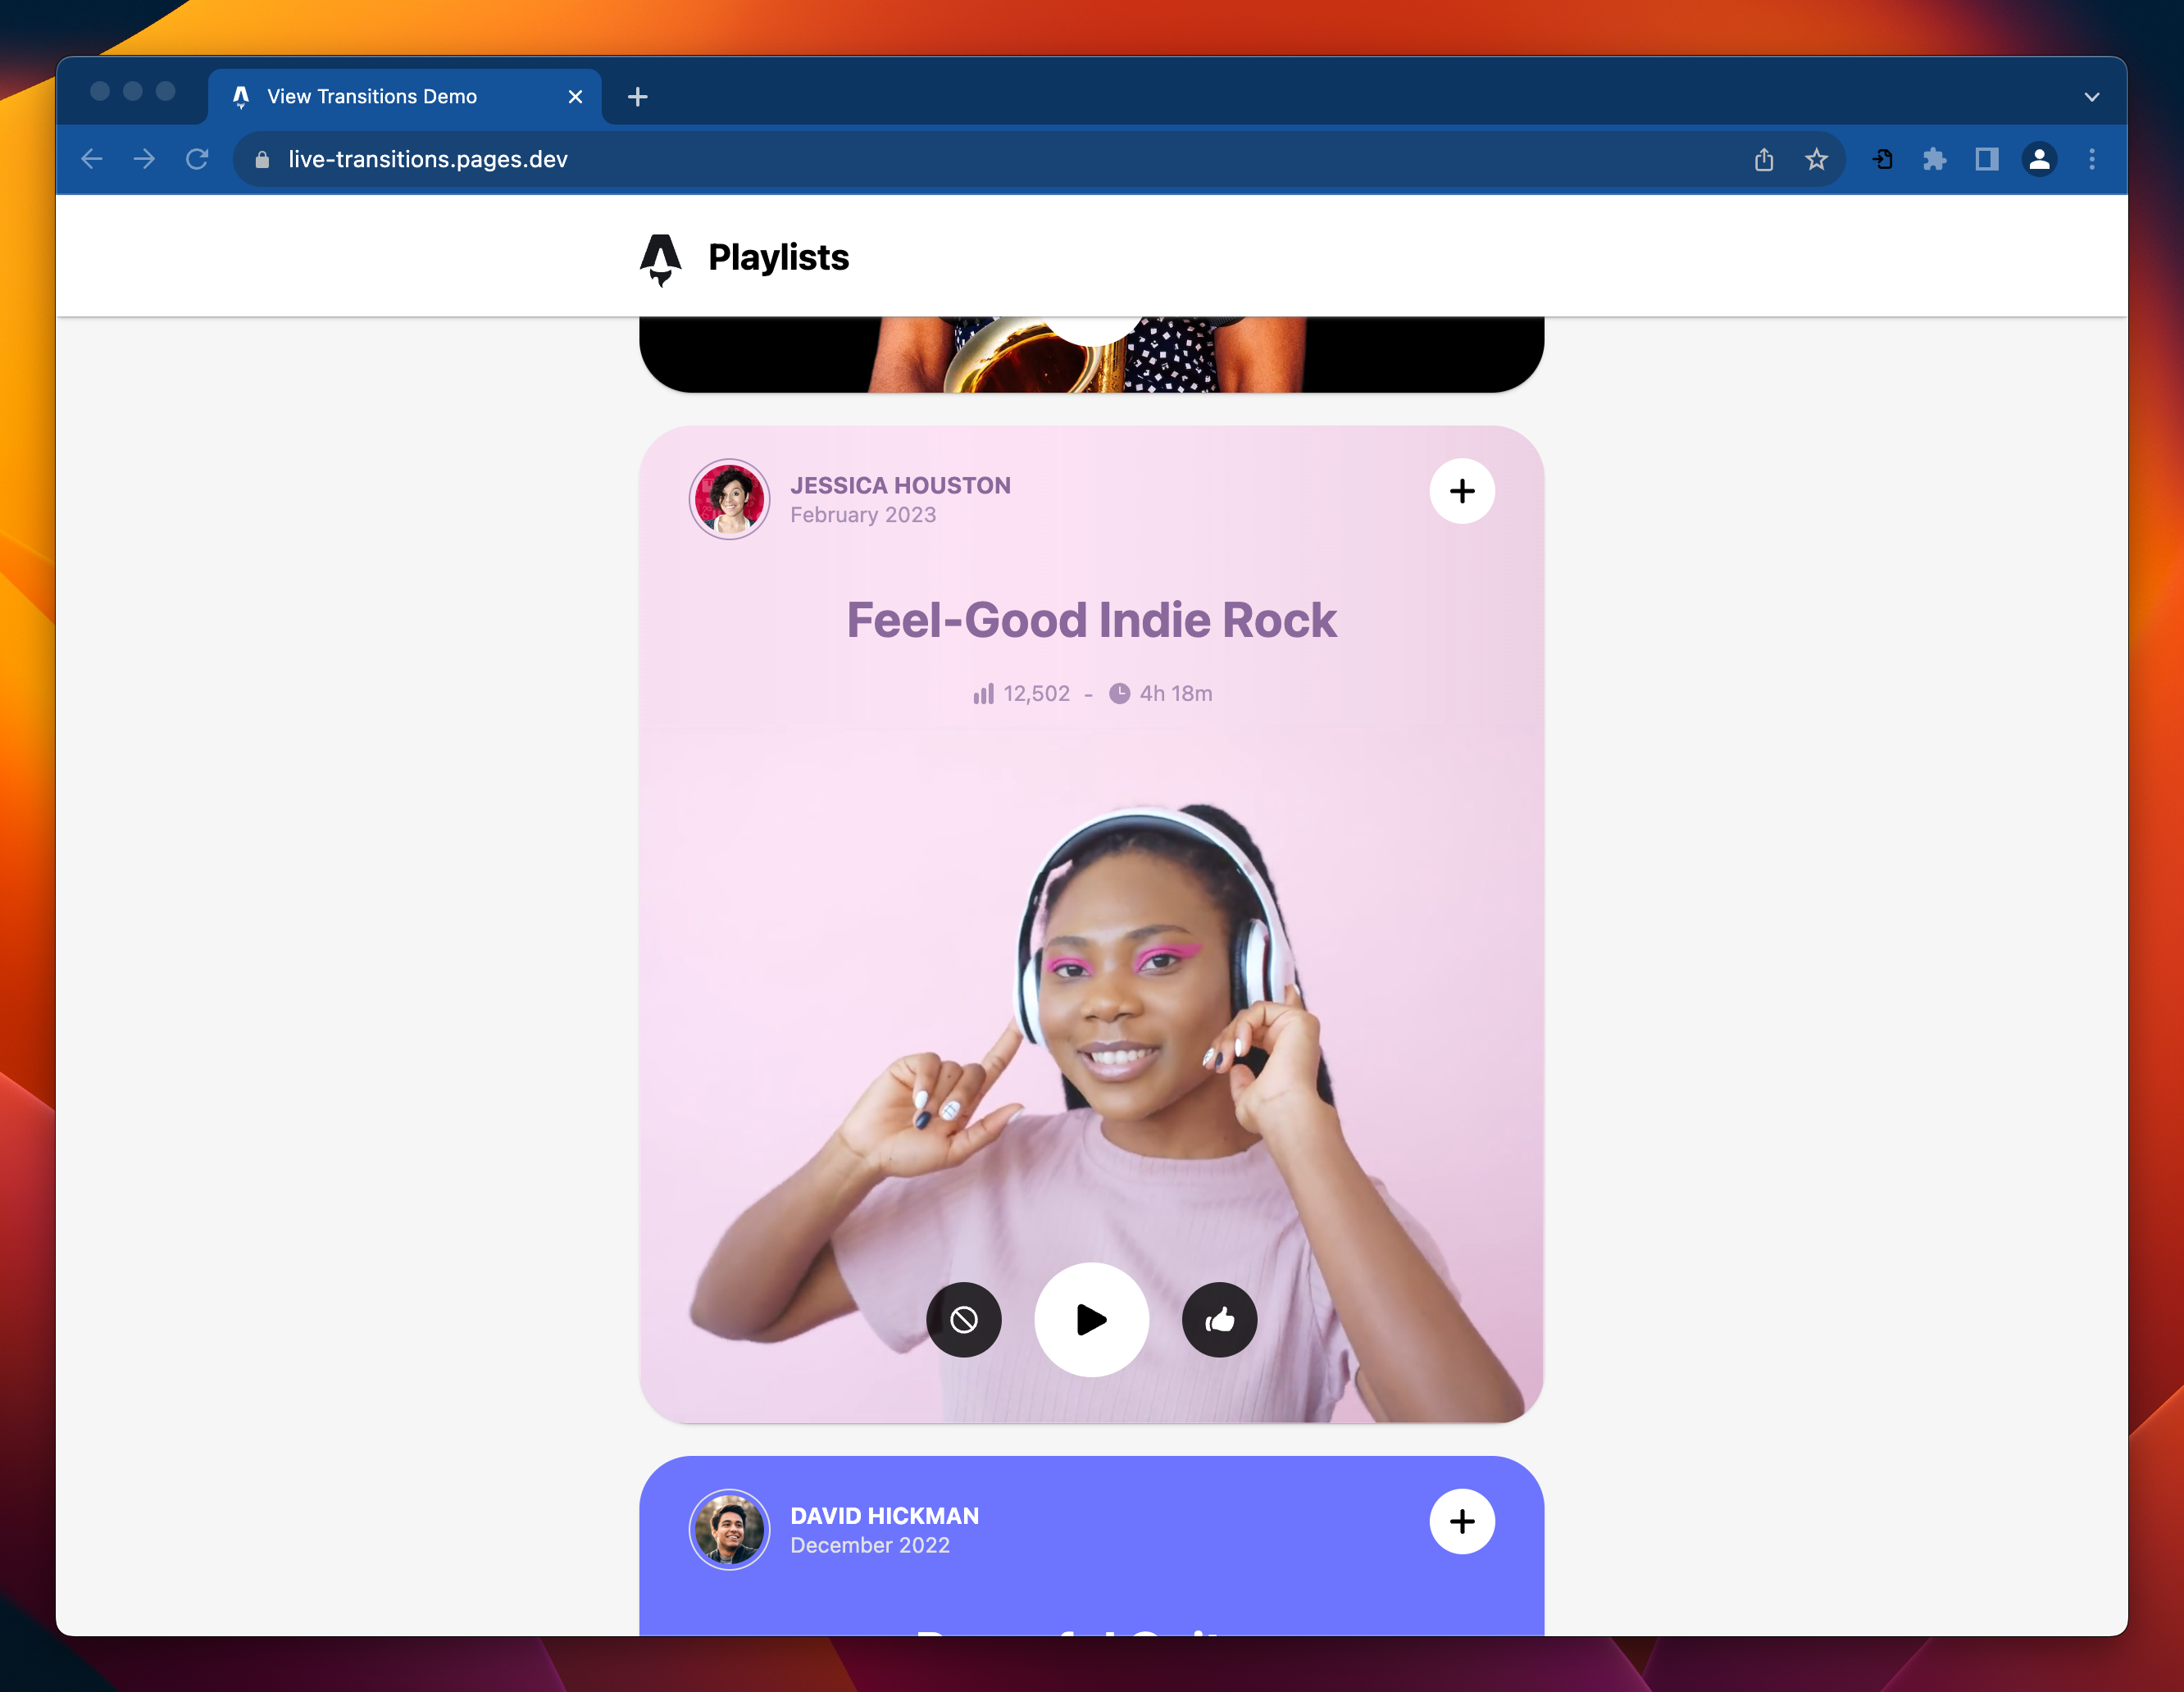Open the browser profile avatar menu
The width and height of the screenshot is (2184, 1692).
pos(2039,159)
